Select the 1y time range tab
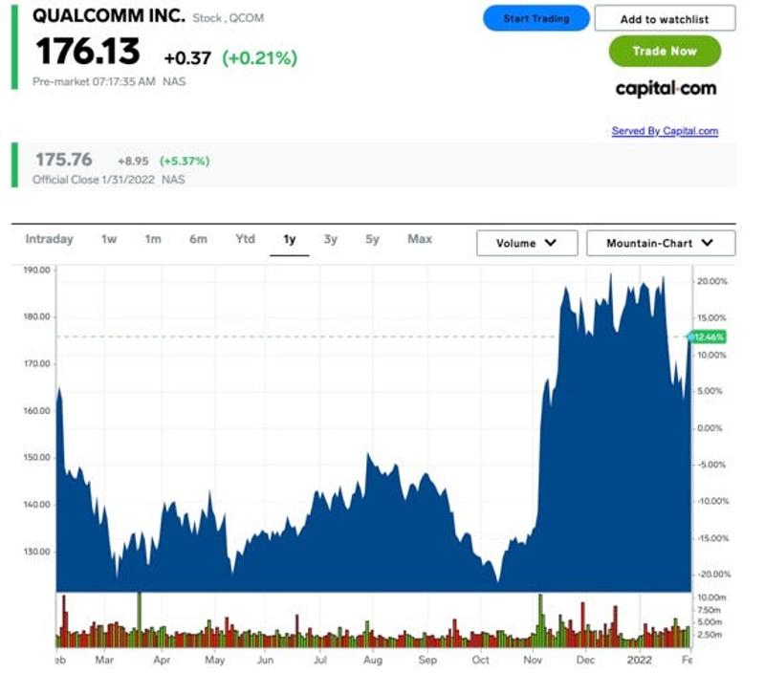This screenshot has width=765, height=695. (x=290, y=239)
